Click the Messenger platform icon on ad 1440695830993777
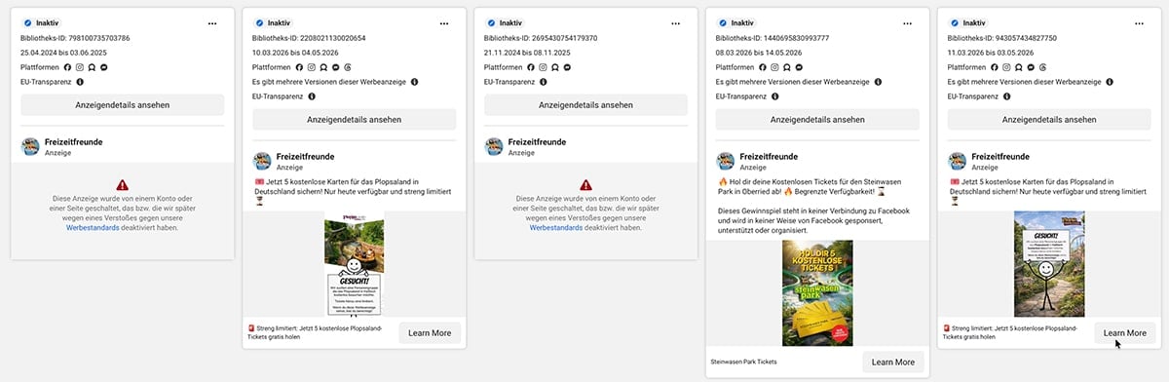 [x=798, y=67]
